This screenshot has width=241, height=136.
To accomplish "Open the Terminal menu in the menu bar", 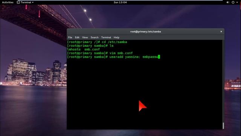I will (106, 37).
